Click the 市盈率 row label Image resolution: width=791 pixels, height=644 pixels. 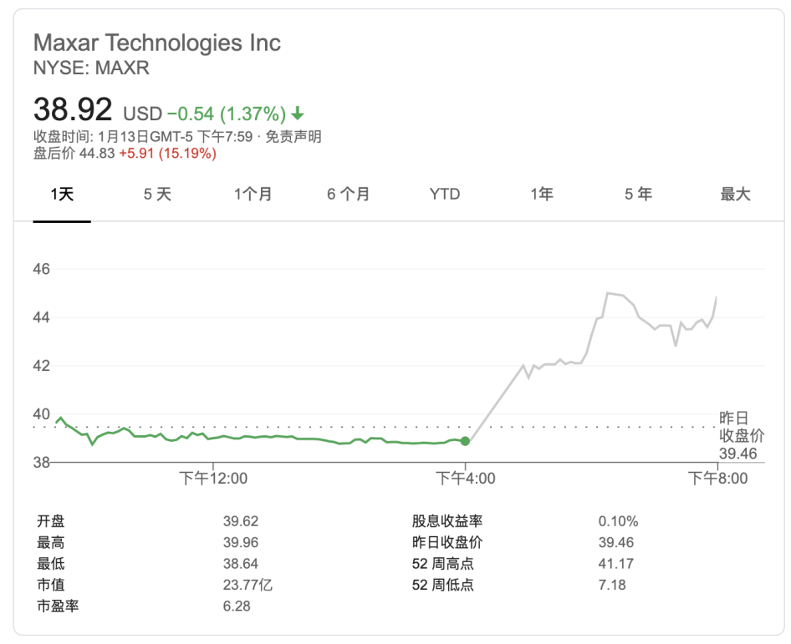58,606
